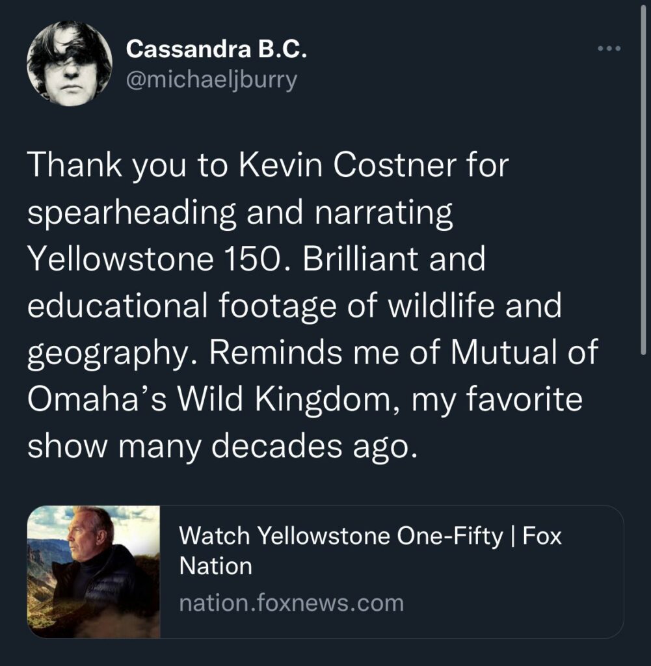651x666 pixels.
Task: Open the Cassandra B.C. display name
Action: click(215, 49)
